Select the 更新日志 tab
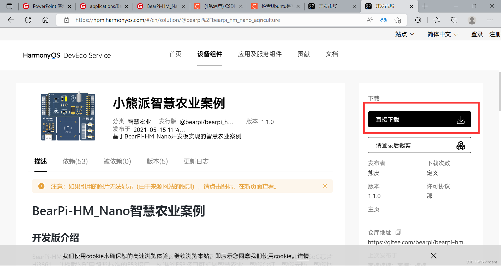 point(196,161)
